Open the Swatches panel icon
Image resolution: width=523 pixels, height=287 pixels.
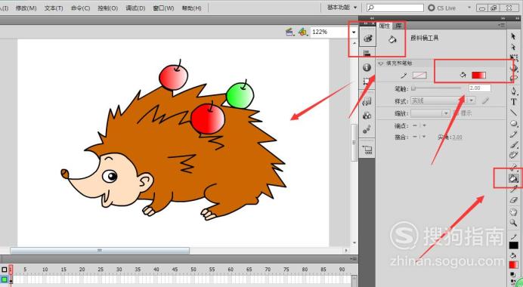point(367,53)
